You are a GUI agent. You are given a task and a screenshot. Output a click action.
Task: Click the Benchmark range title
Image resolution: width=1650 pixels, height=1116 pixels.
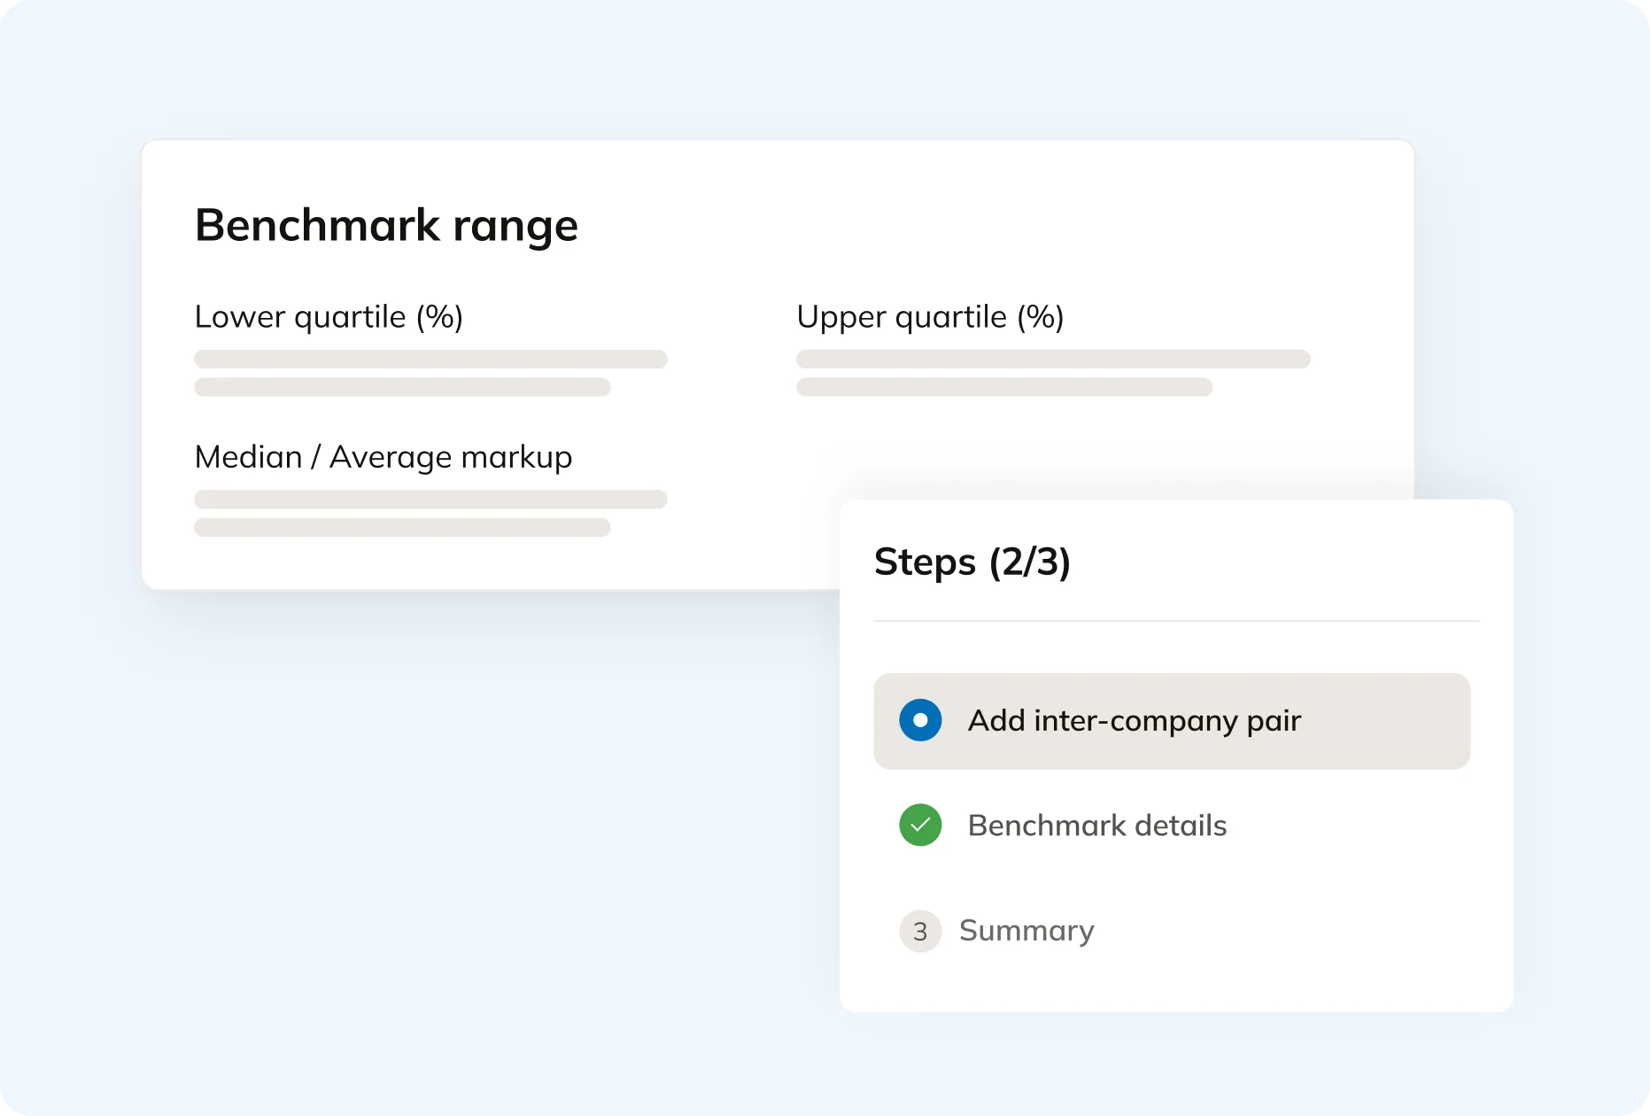[386, 225]
